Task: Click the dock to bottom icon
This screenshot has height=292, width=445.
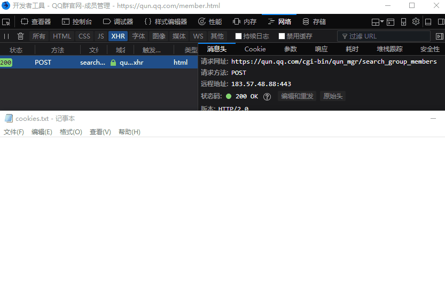Action: click(x=428, y=22)
